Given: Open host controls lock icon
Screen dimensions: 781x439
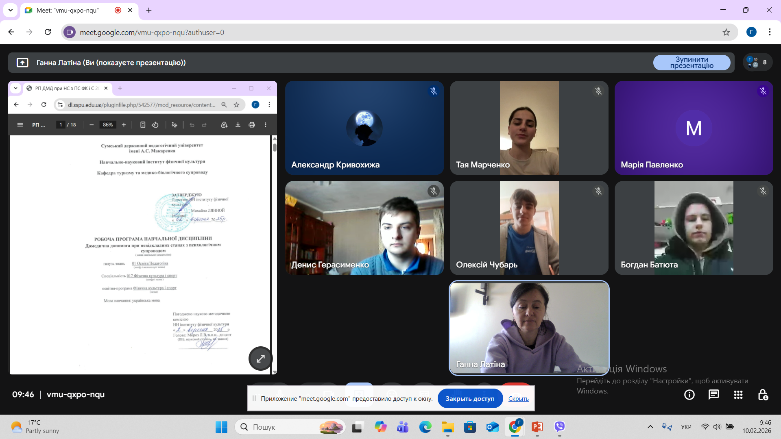Looking at the screenshot, I should click(x=763, y=395).
